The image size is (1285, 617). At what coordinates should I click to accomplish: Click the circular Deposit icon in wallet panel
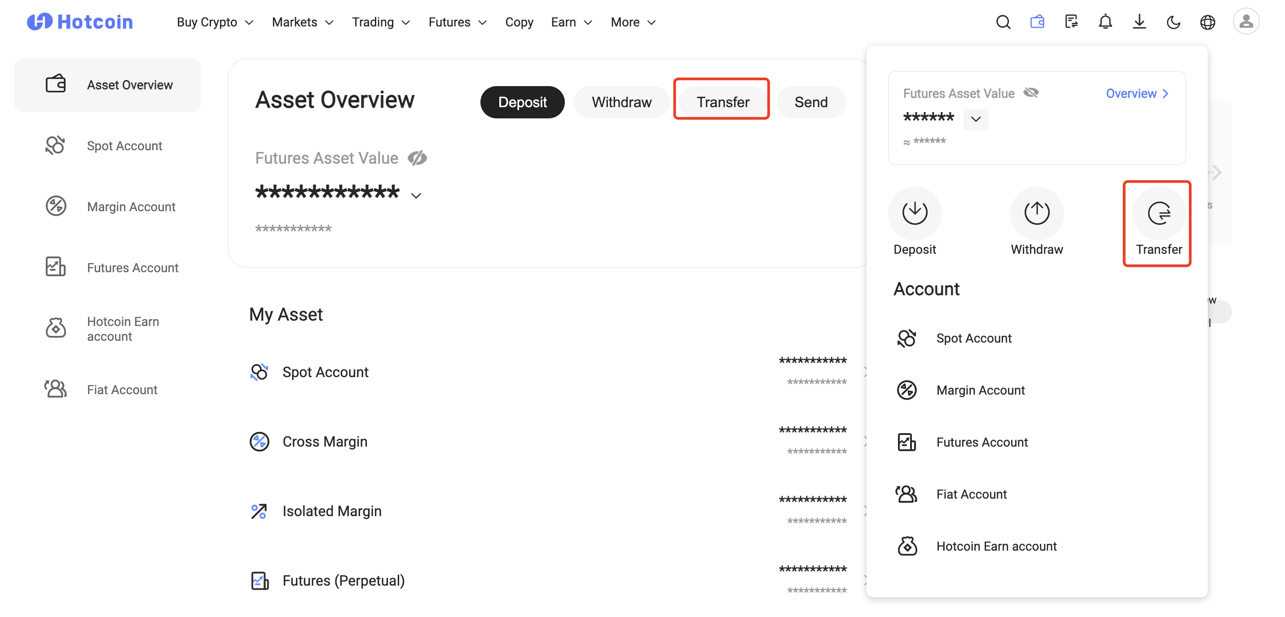tap(915, 213)
